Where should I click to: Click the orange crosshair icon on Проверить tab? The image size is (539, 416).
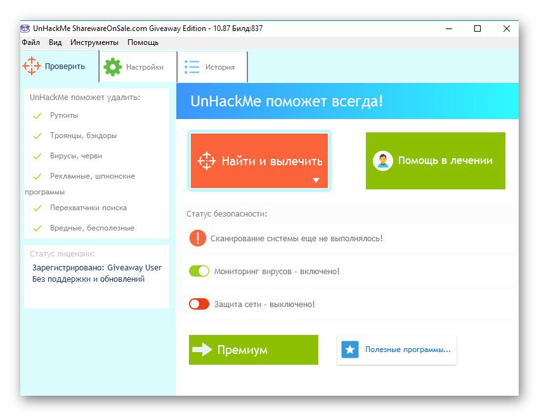31,66
